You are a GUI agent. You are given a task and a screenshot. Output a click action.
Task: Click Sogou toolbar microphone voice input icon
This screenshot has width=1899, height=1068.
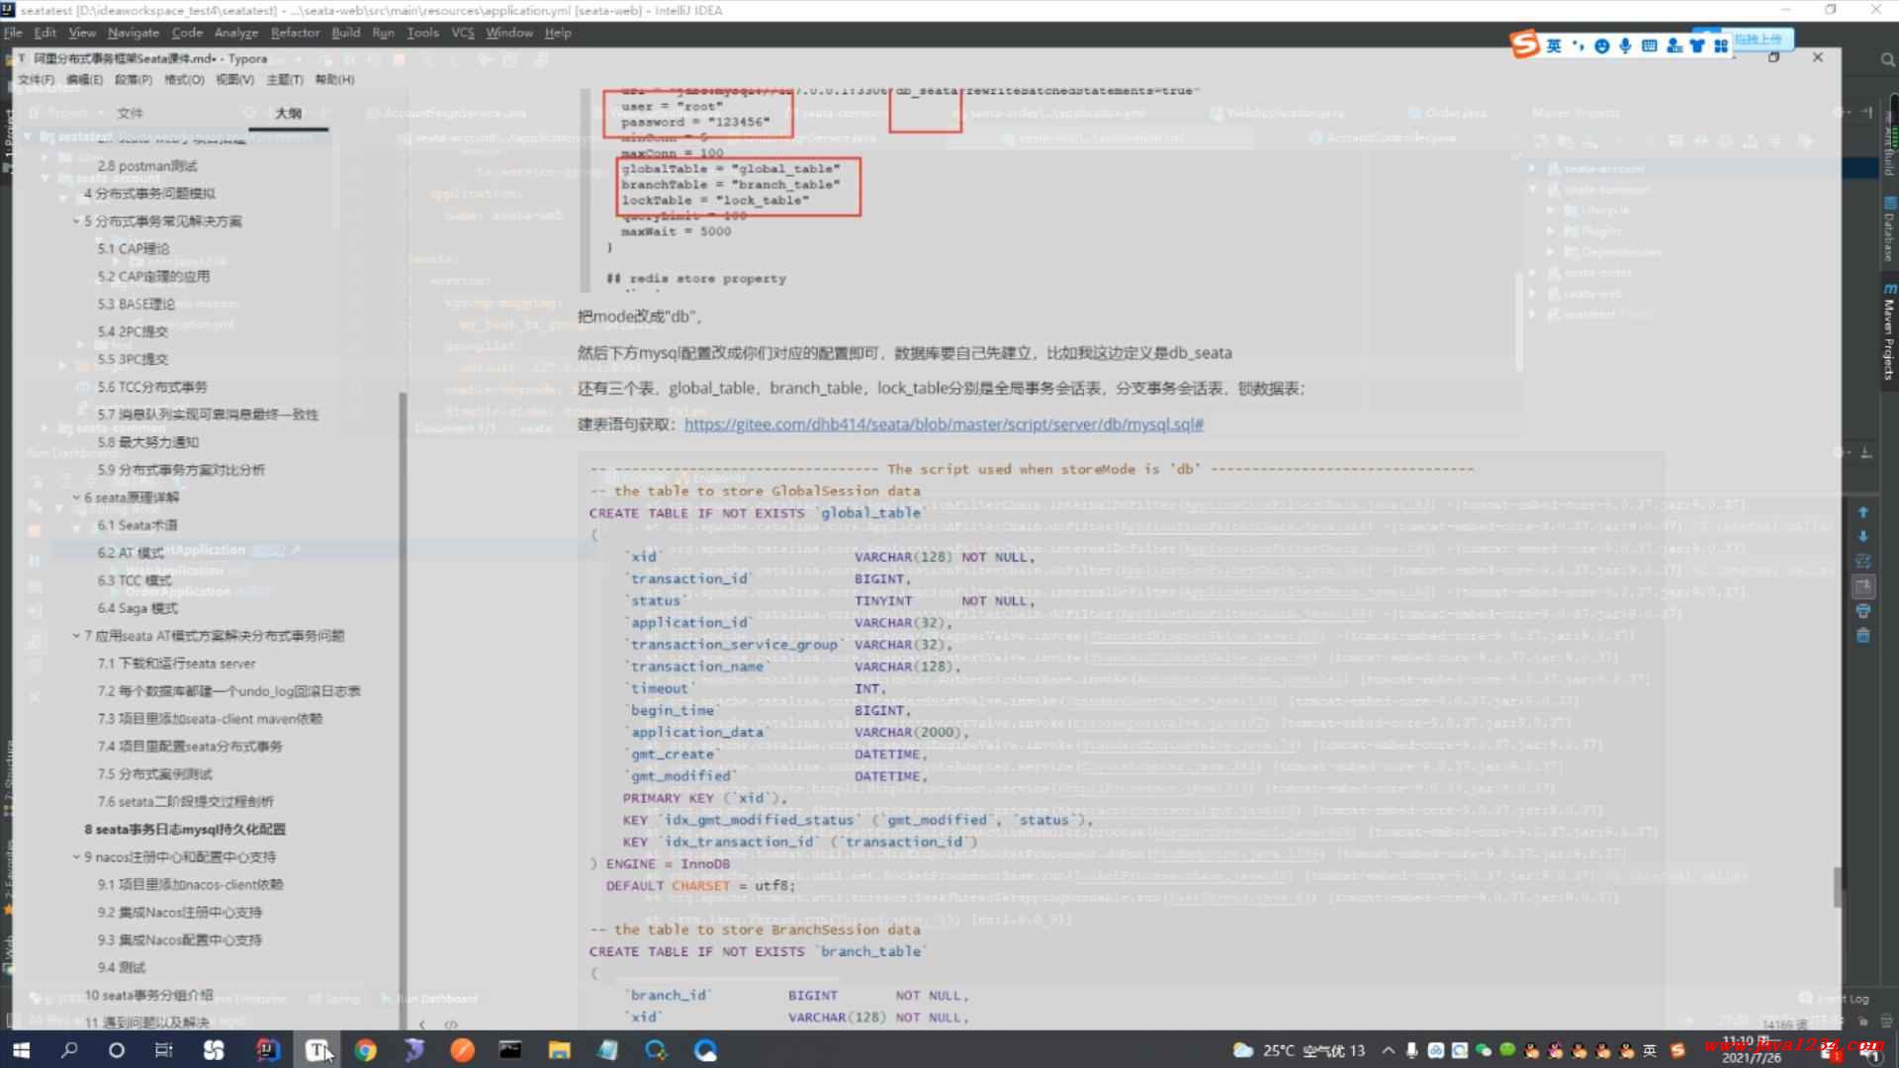pyautogui.click(x=1625, y=45)
